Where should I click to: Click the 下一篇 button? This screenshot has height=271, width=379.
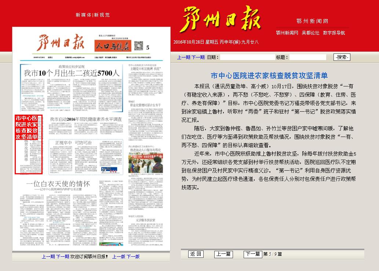click(x=253, y=254)
